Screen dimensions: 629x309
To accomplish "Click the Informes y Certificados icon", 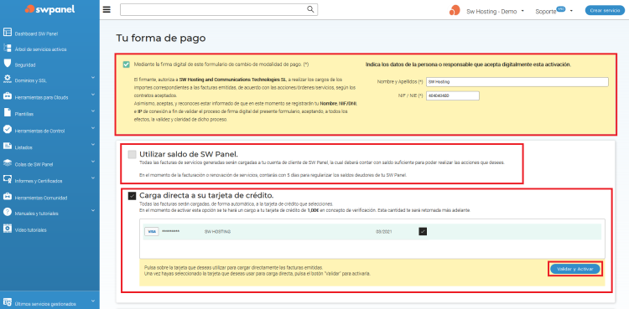I will tap(8, 179).
